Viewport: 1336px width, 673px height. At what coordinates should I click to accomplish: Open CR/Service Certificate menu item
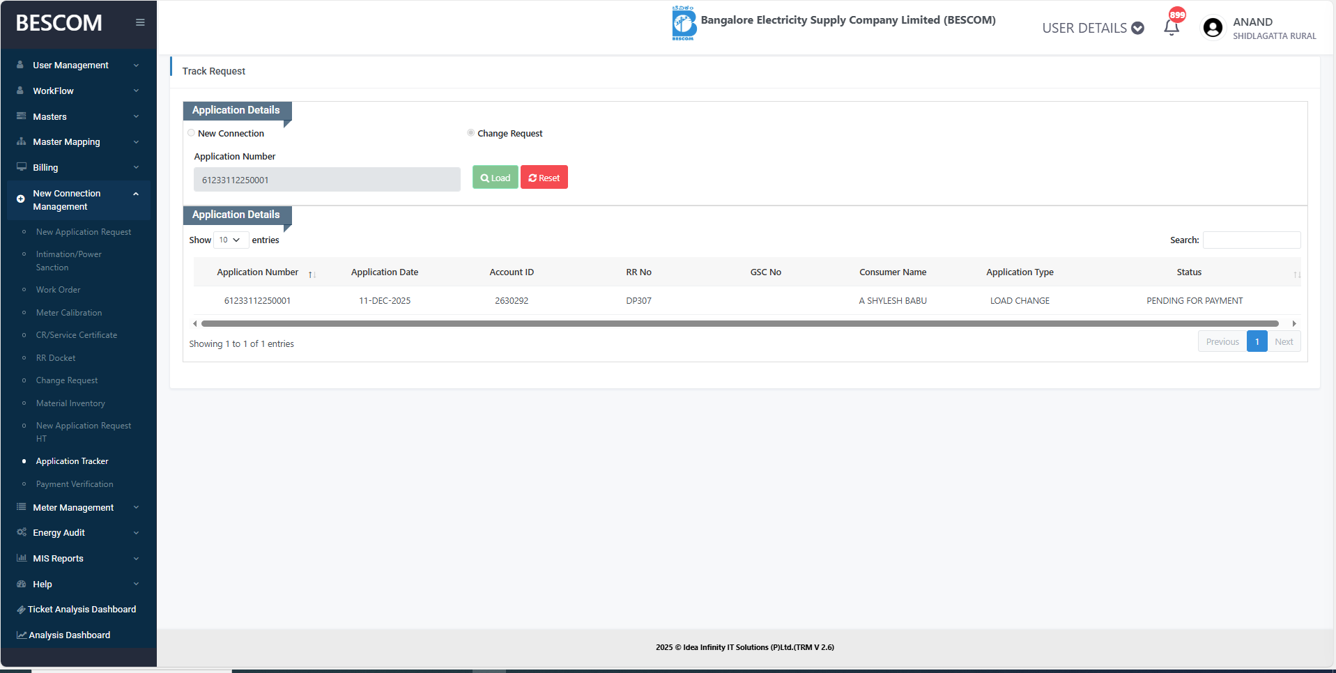tap(77, 335)
